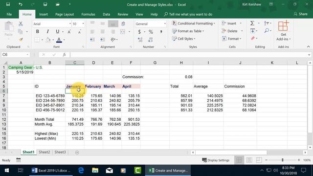Switch to Page Layout view icon
Screen dimensions: 313x176
tap(249, 160)
